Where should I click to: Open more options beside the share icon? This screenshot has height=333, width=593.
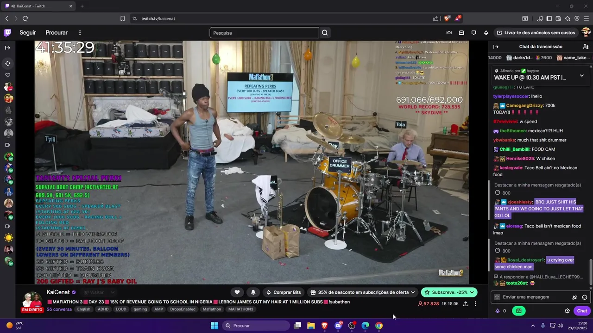[x=475, y=304]
